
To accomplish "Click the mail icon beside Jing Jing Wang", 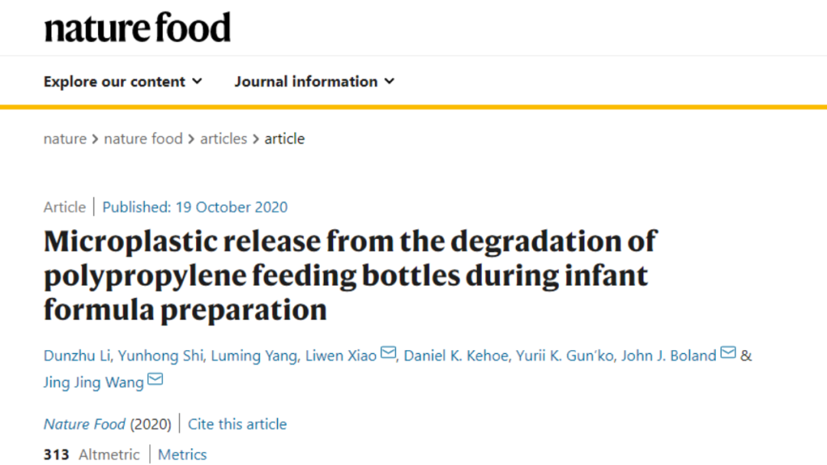I will [155, 379].
